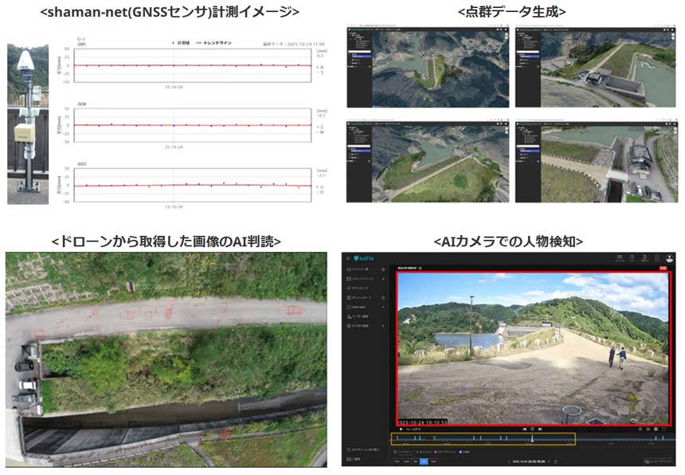Image resolution: width=685 pixels, height=475 pixels.
Task: Click the white playhead on Safie timeline
Action: click(x=532, y=438)
